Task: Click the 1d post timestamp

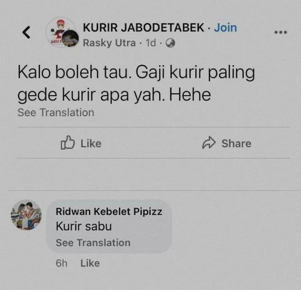Action: pos(150,43)
